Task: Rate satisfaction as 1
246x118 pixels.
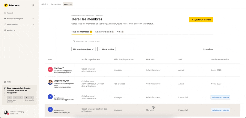Action: tap(9, 97)
